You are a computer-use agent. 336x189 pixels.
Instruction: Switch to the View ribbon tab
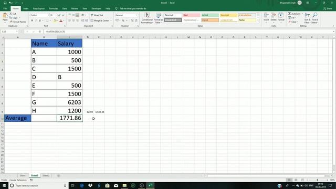pyautogui.click(x=85, y=8)
